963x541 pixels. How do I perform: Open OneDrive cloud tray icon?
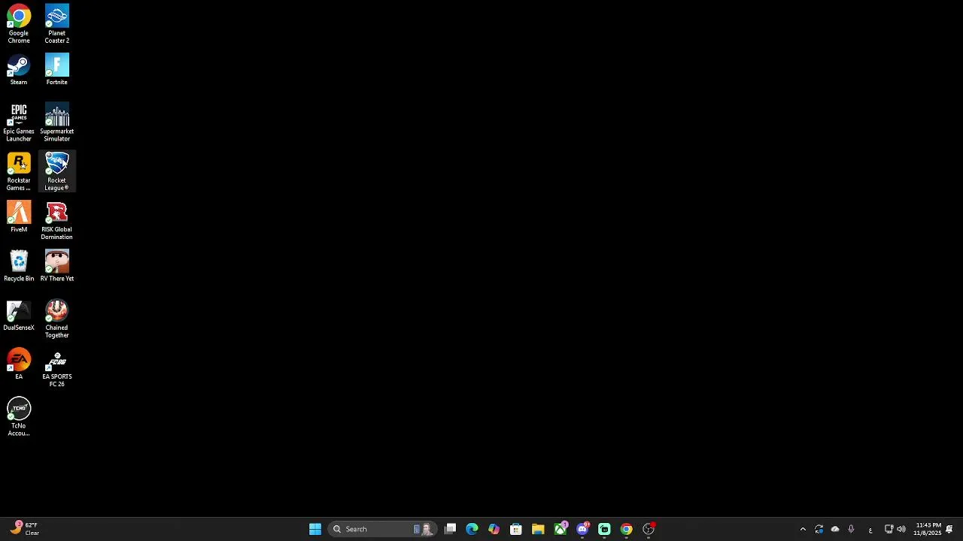[835, 529]
